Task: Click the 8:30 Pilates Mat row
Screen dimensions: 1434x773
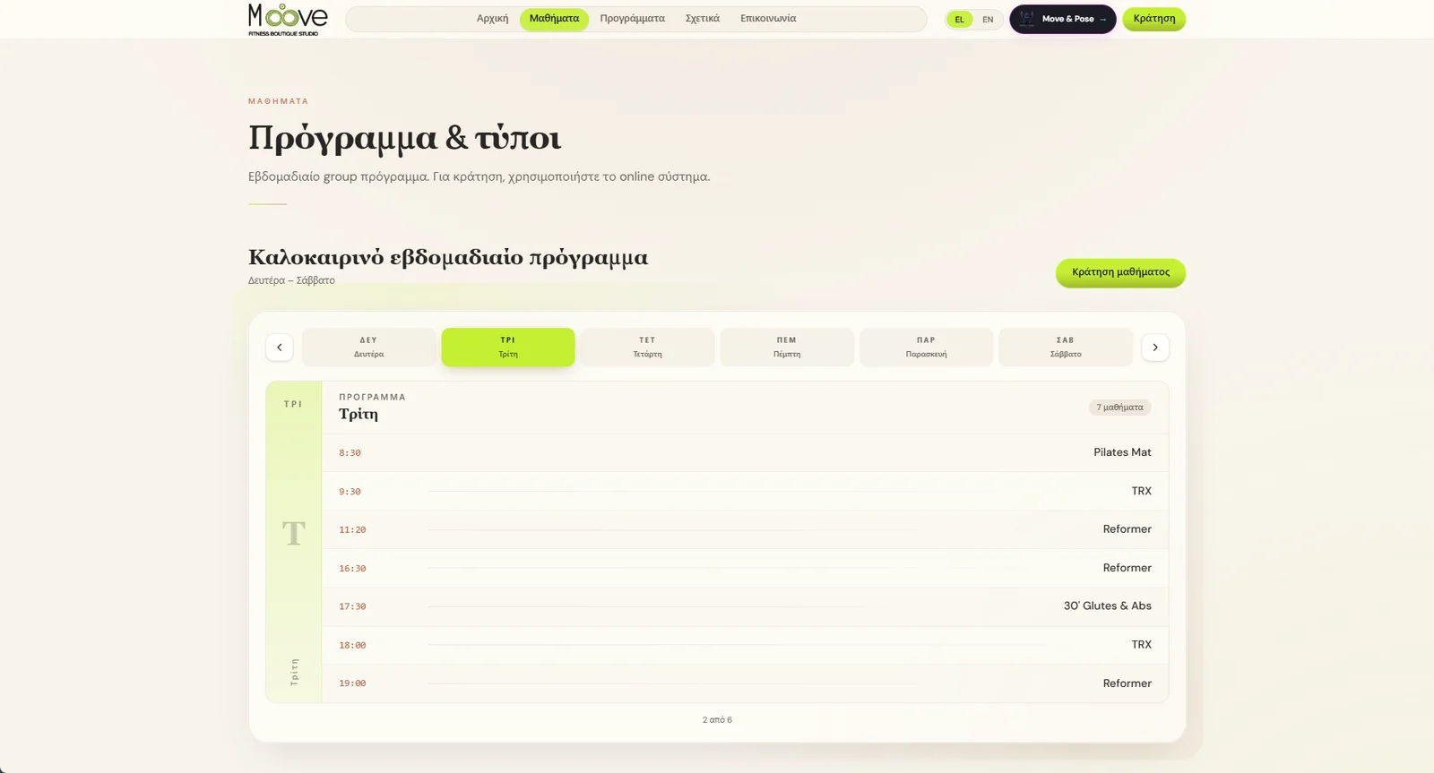Action: (x=745, y=453)
